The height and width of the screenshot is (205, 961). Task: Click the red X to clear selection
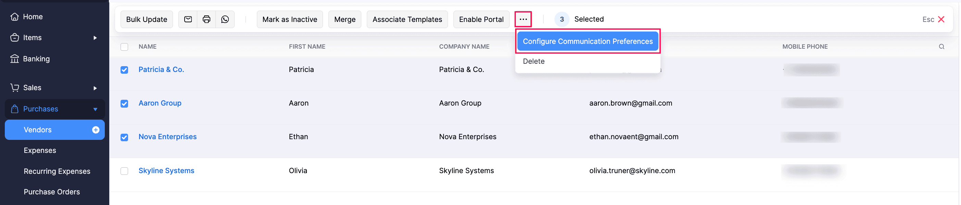pos(941,20)
